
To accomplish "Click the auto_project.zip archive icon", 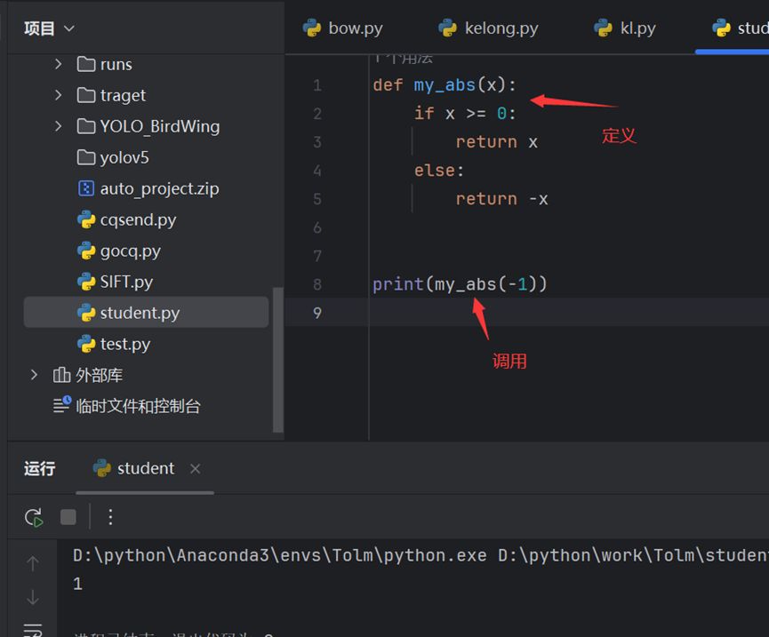I will pos(86,188).
